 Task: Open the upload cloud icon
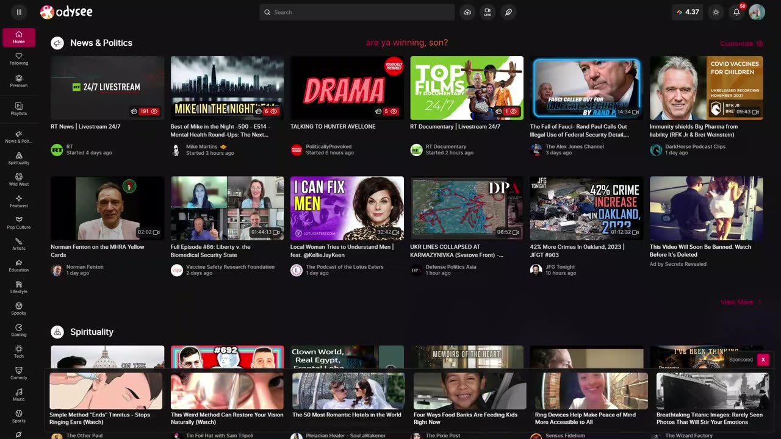pos(467,12)
